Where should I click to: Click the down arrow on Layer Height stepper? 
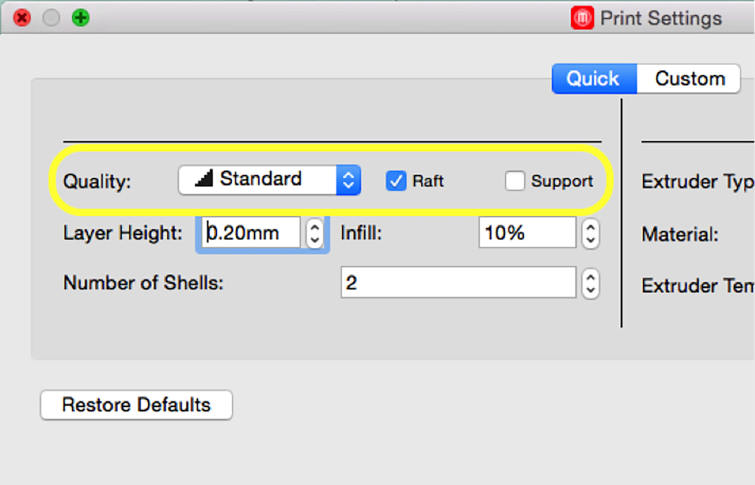(x=315, y=240)
